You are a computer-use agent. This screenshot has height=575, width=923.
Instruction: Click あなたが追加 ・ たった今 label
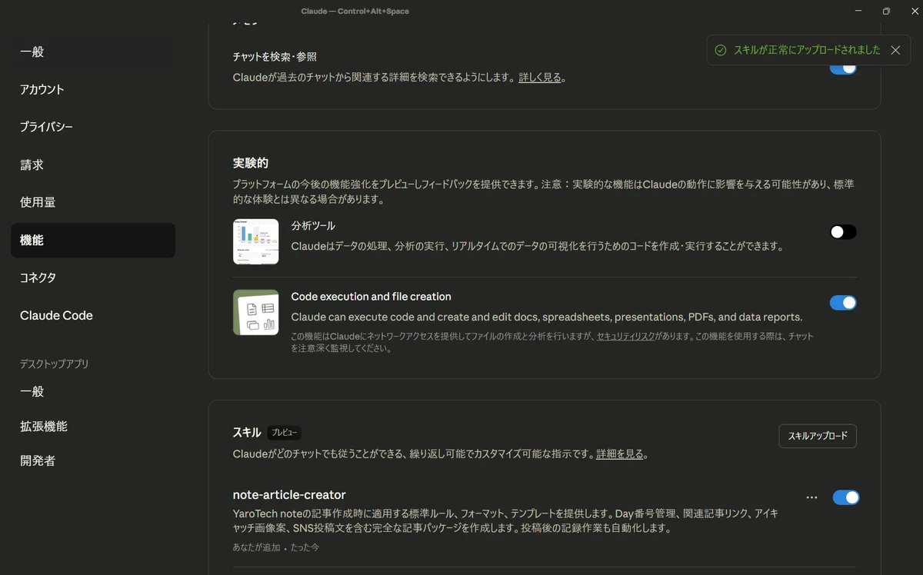tap(276, 548)
